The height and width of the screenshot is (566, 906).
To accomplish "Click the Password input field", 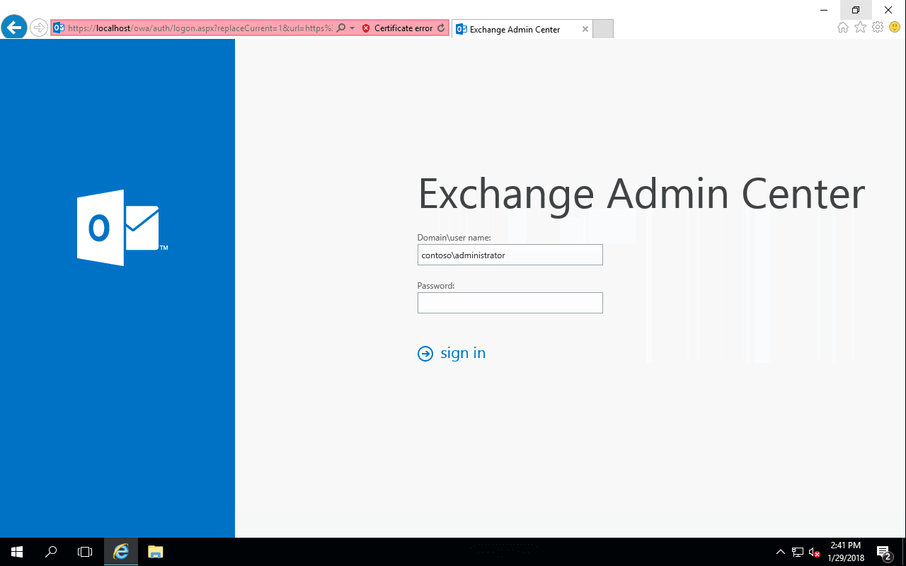I will point(510,303).
